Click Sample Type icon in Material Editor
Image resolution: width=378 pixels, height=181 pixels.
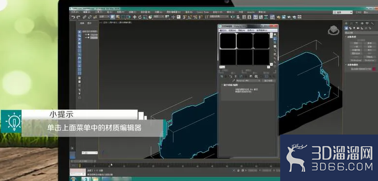click(275, 34)
